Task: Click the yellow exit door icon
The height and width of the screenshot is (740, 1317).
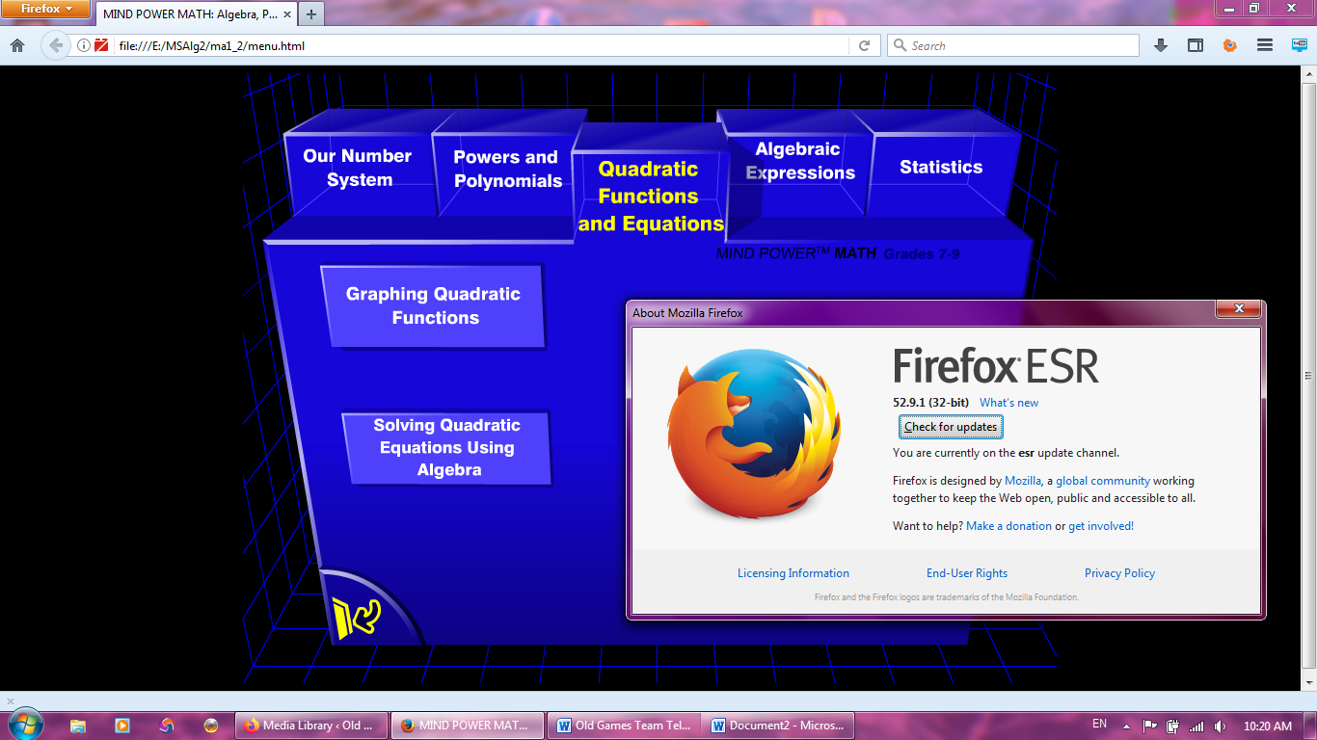Action: (356, 617)
